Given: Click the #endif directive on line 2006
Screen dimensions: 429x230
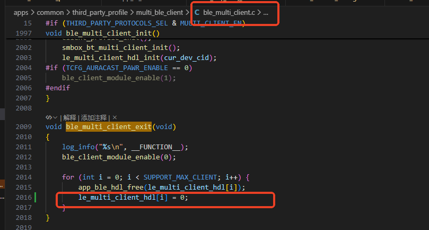Looking at the screenshot, I should [58, 88].
